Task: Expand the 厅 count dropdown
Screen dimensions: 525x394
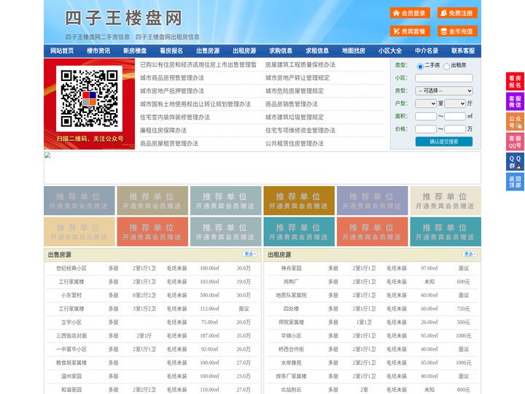Action: tap(455, 104)
